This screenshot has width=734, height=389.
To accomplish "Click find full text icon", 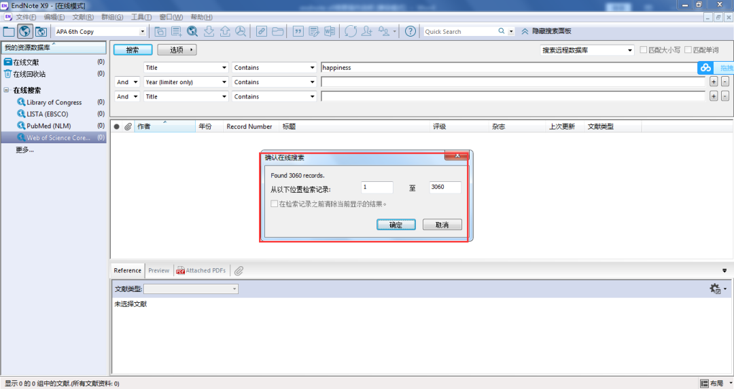I will [241, 31].
